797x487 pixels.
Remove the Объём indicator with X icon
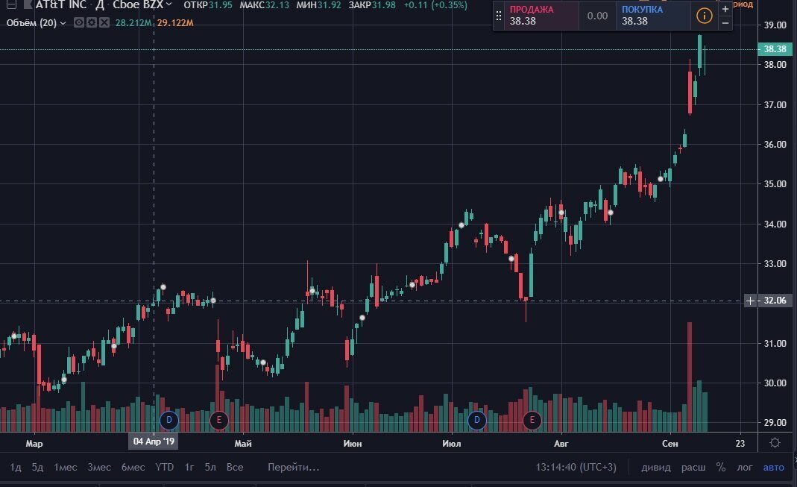tap(104, 22)
